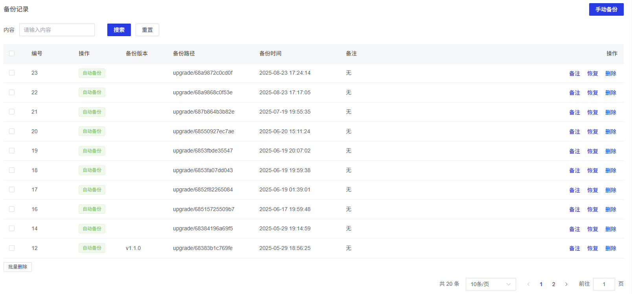Click 恢复 on the v1.1.0 backup row

592,248
